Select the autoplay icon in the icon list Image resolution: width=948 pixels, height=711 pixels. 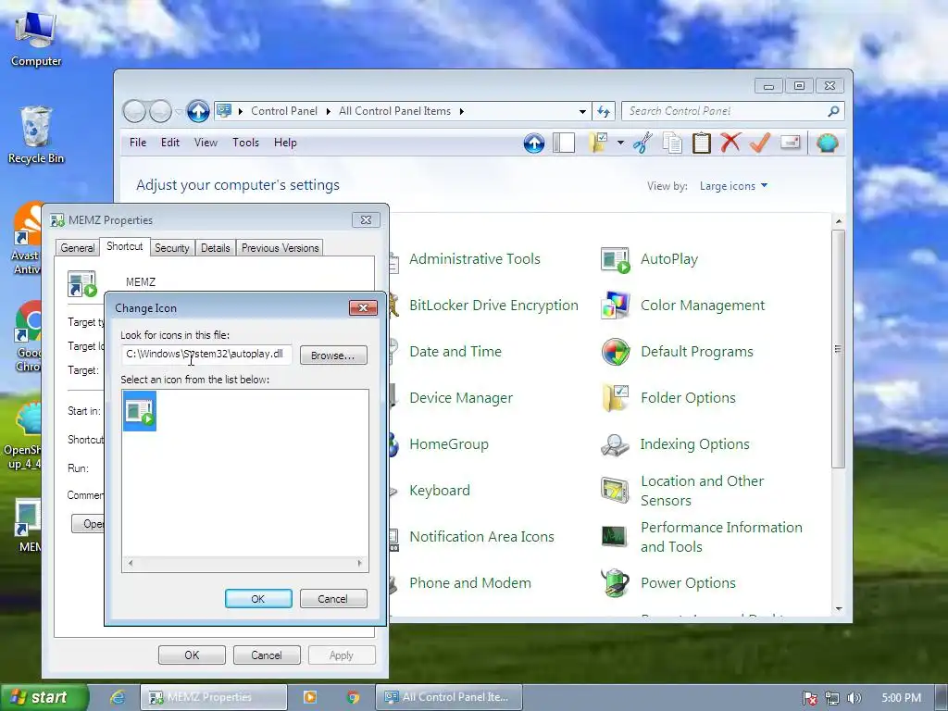pos(140,411)
